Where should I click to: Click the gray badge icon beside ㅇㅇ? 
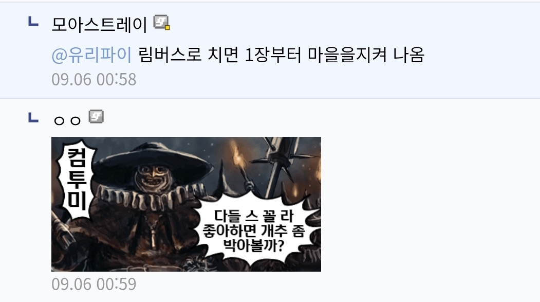pos(96,116)
